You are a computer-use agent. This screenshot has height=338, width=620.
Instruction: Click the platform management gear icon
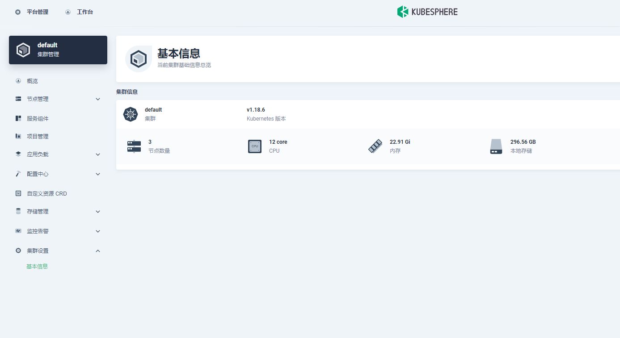(x=18, y=12)
